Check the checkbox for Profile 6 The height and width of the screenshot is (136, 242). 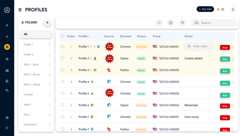pos(63,105)
